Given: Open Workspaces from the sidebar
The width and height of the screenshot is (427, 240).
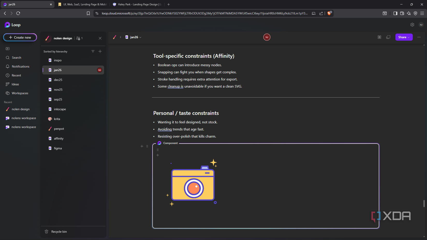Looking at the screenshot, I should [x=19, y=93].
